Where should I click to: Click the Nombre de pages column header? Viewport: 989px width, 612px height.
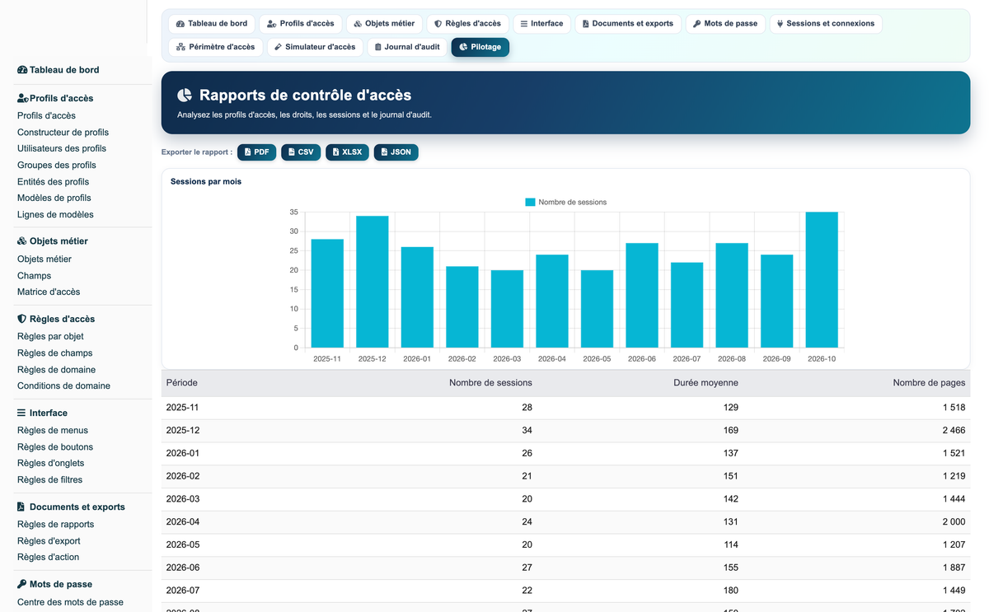929,383
